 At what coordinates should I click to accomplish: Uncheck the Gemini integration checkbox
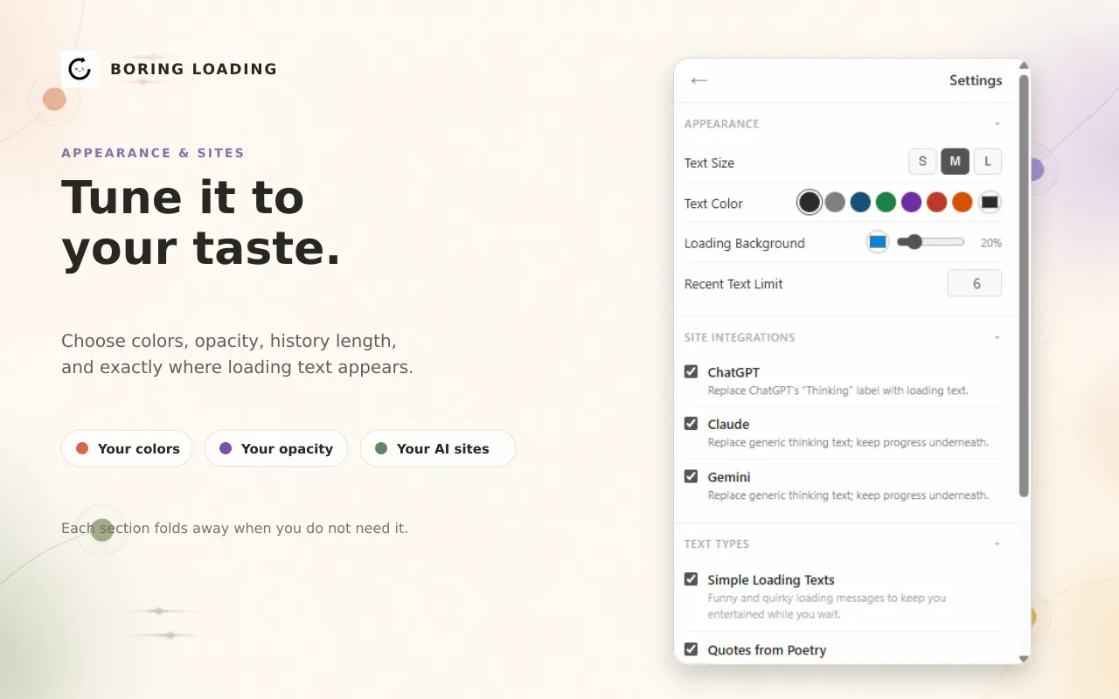pos(691,476)
